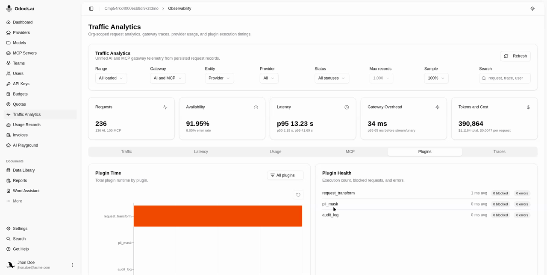
Task: Click the Invoices icon in sidebar
Action: (8, 135)
